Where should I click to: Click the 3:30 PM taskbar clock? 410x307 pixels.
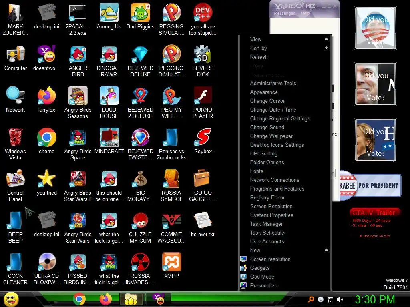(375, 299)
